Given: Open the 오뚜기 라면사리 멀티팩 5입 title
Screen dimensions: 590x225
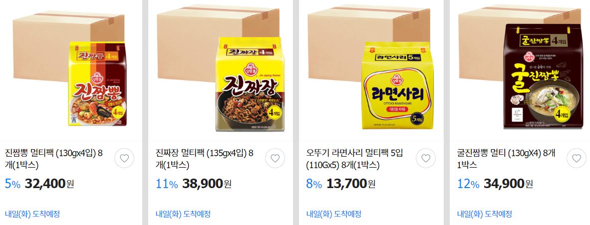Looking at the screenshot, I should click(x=355, y=159).
